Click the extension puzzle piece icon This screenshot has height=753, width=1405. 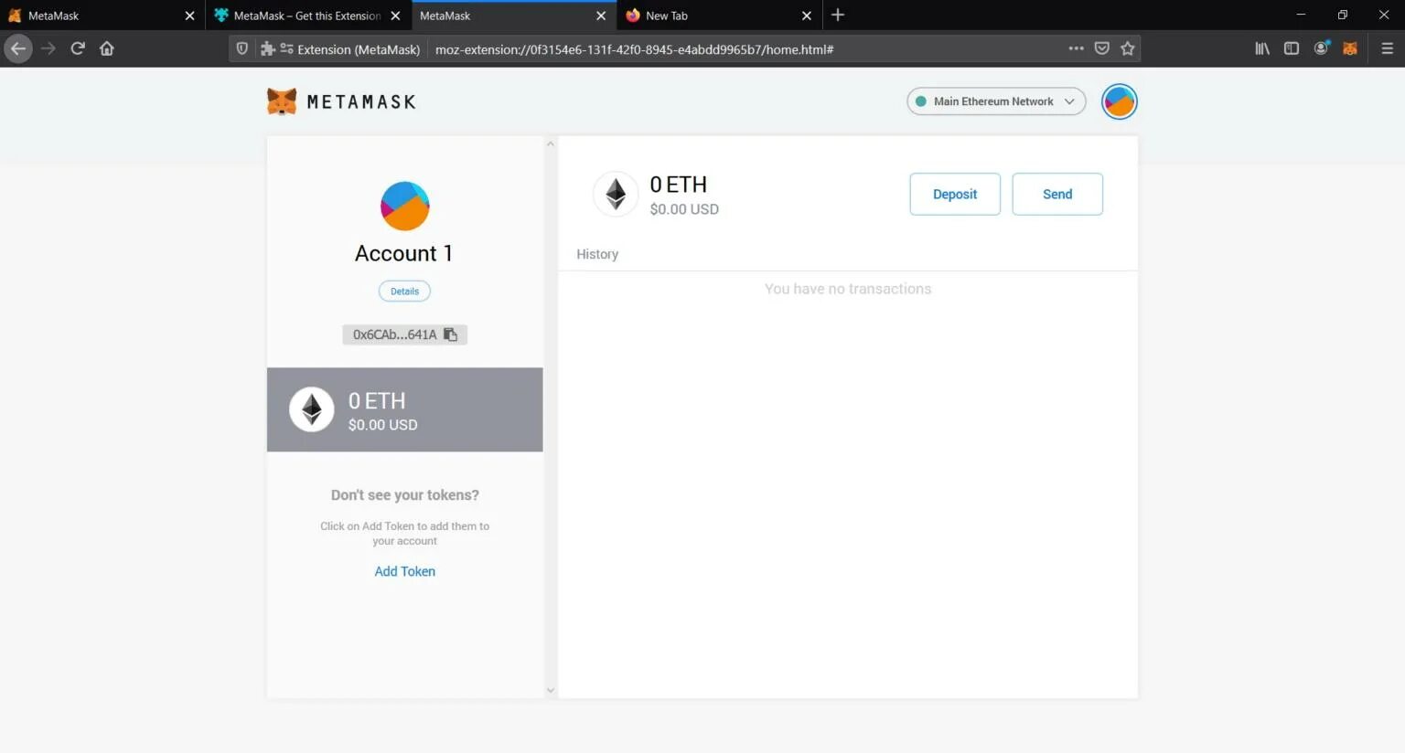[x=268, y=49]
